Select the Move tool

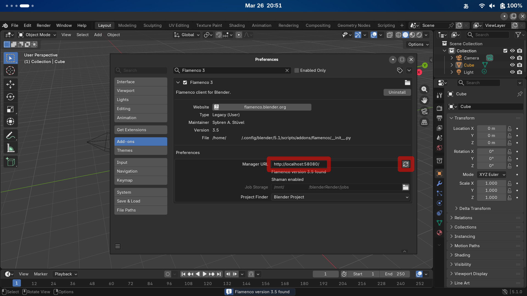pos(10,84)
